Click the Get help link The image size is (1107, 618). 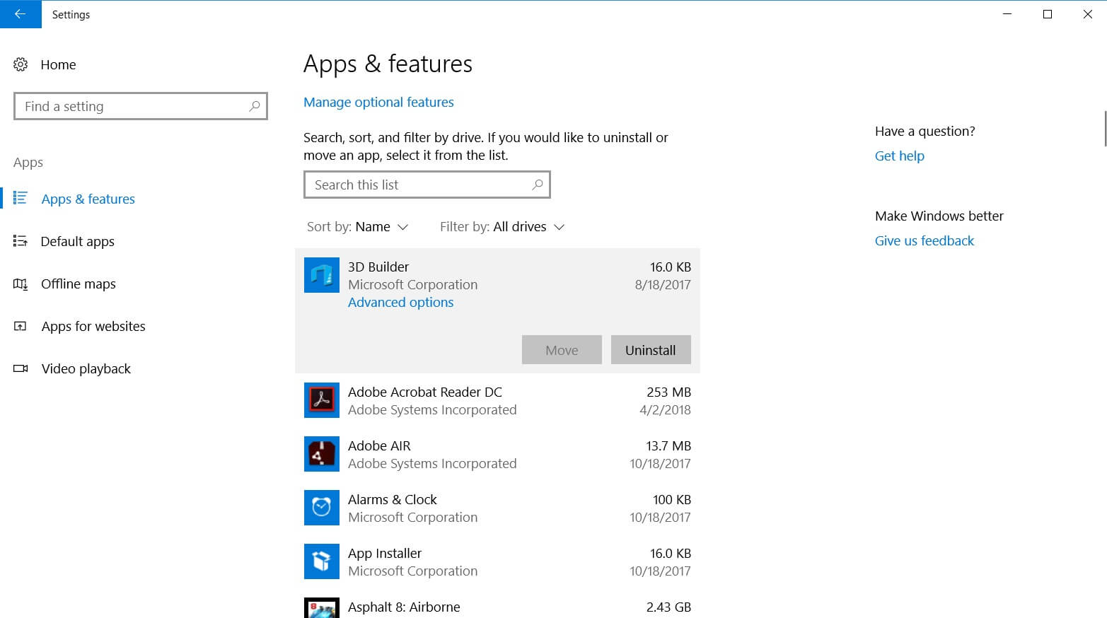pos(899,156)
